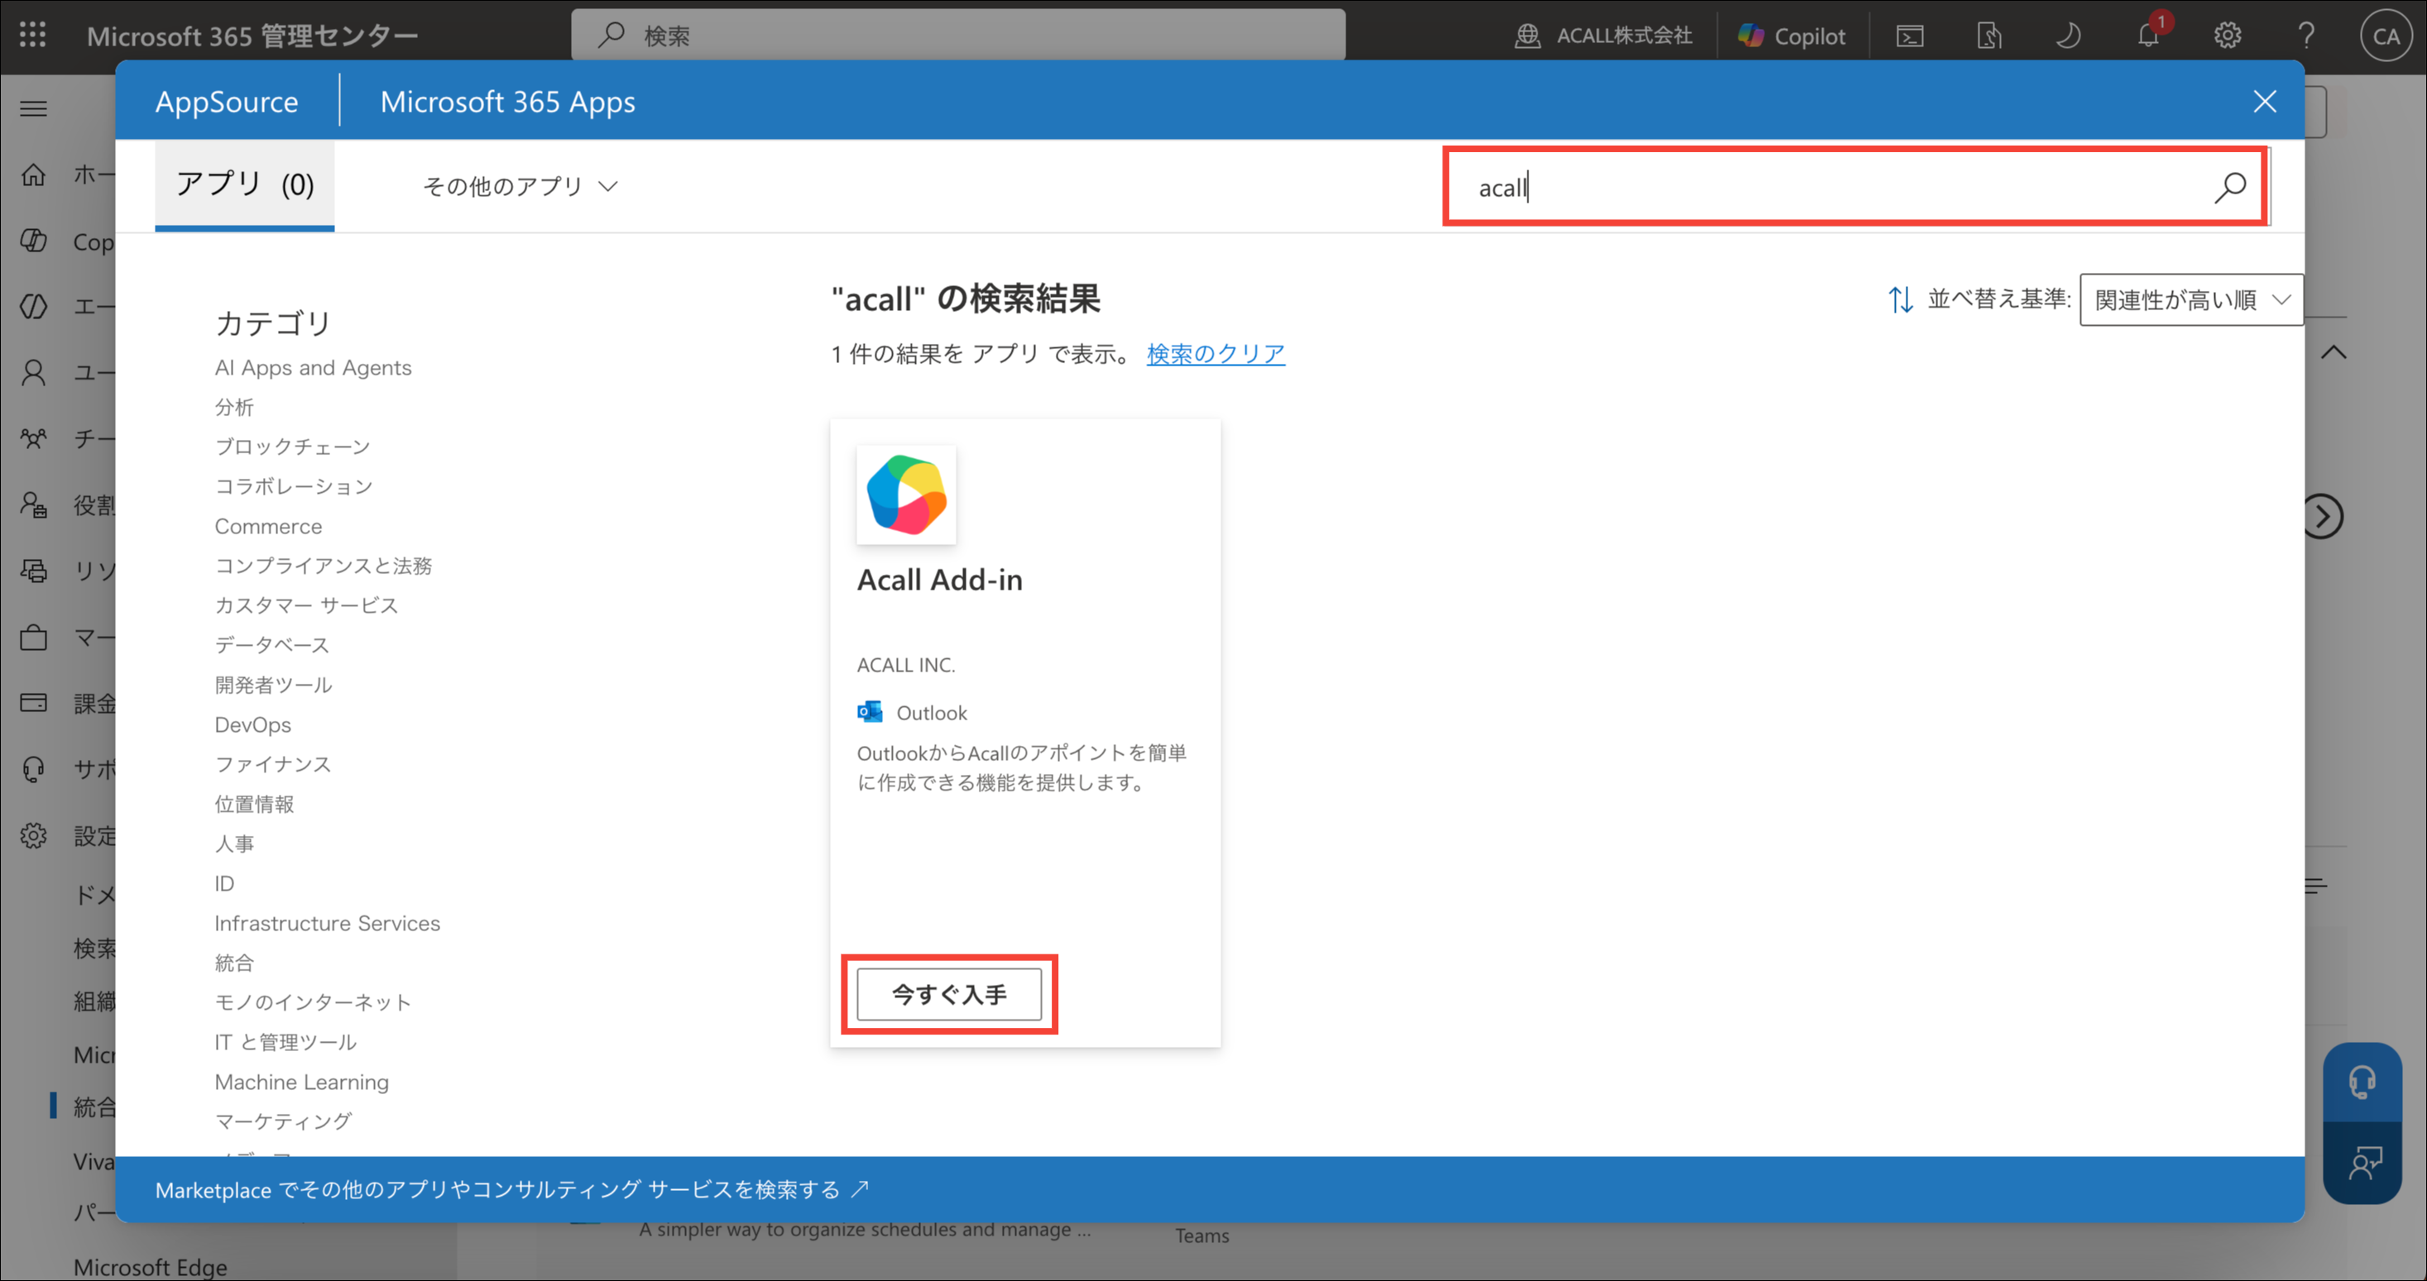Select the モノのインターネット category
This screenshot has height=1281, width=2427.
click(x=313, y=1002)
